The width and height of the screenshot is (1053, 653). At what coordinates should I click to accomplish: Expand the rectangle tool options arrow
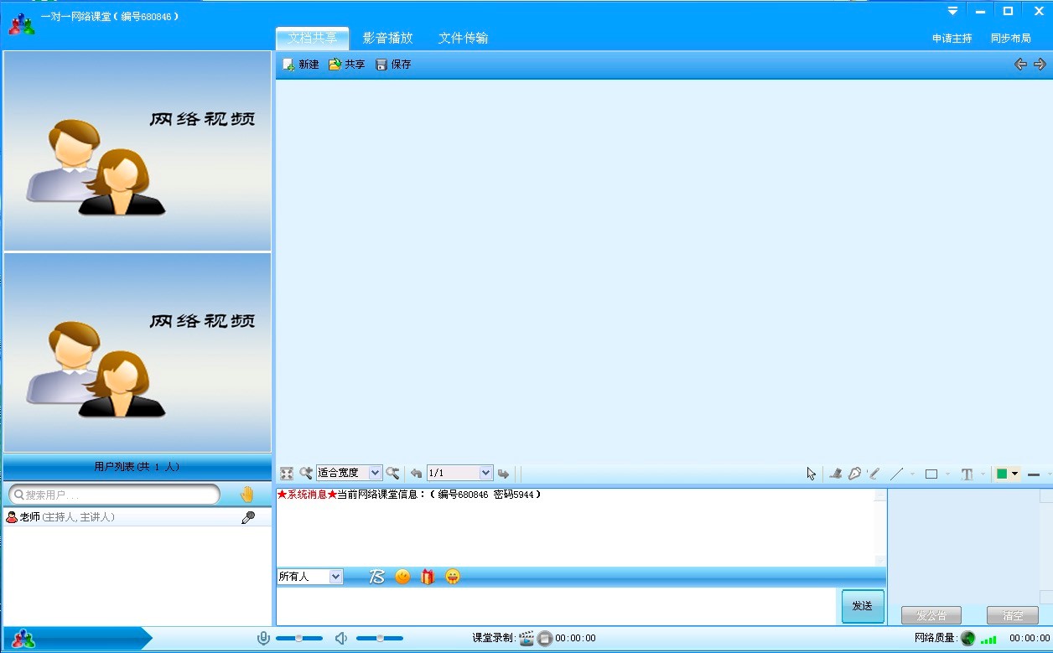click(x=948, y=474)
